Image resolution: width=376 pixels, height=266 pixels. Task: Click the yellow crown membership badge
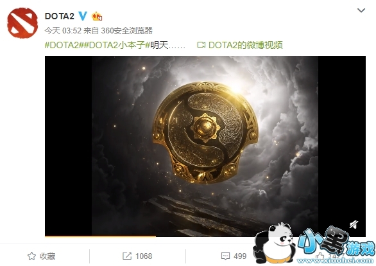coord(97,16)
